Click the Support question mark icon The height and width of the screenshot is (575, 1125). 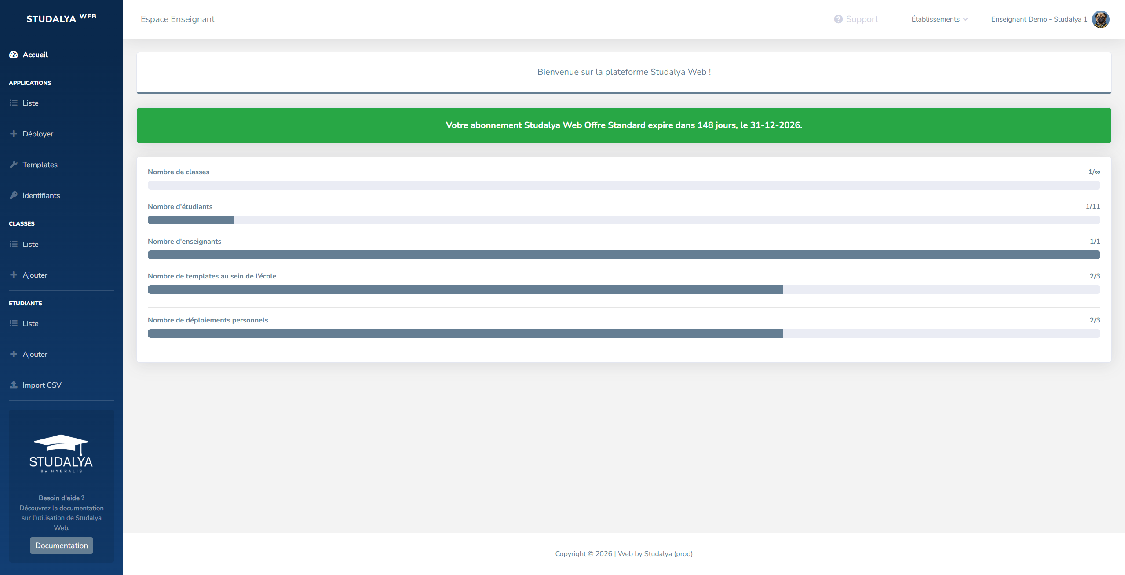(838, 19)
